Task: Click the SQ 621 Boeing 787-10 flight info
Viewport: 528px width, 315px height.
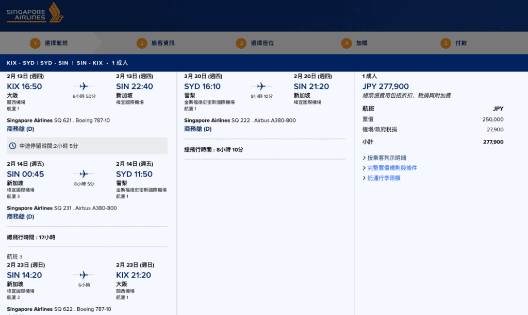Action: pos(58,120)
